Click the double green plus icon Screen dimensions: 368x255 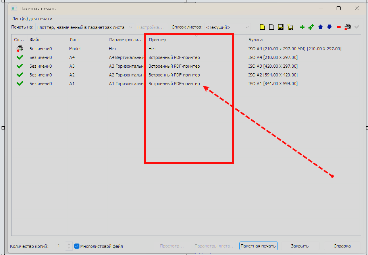tap(311, 27)
